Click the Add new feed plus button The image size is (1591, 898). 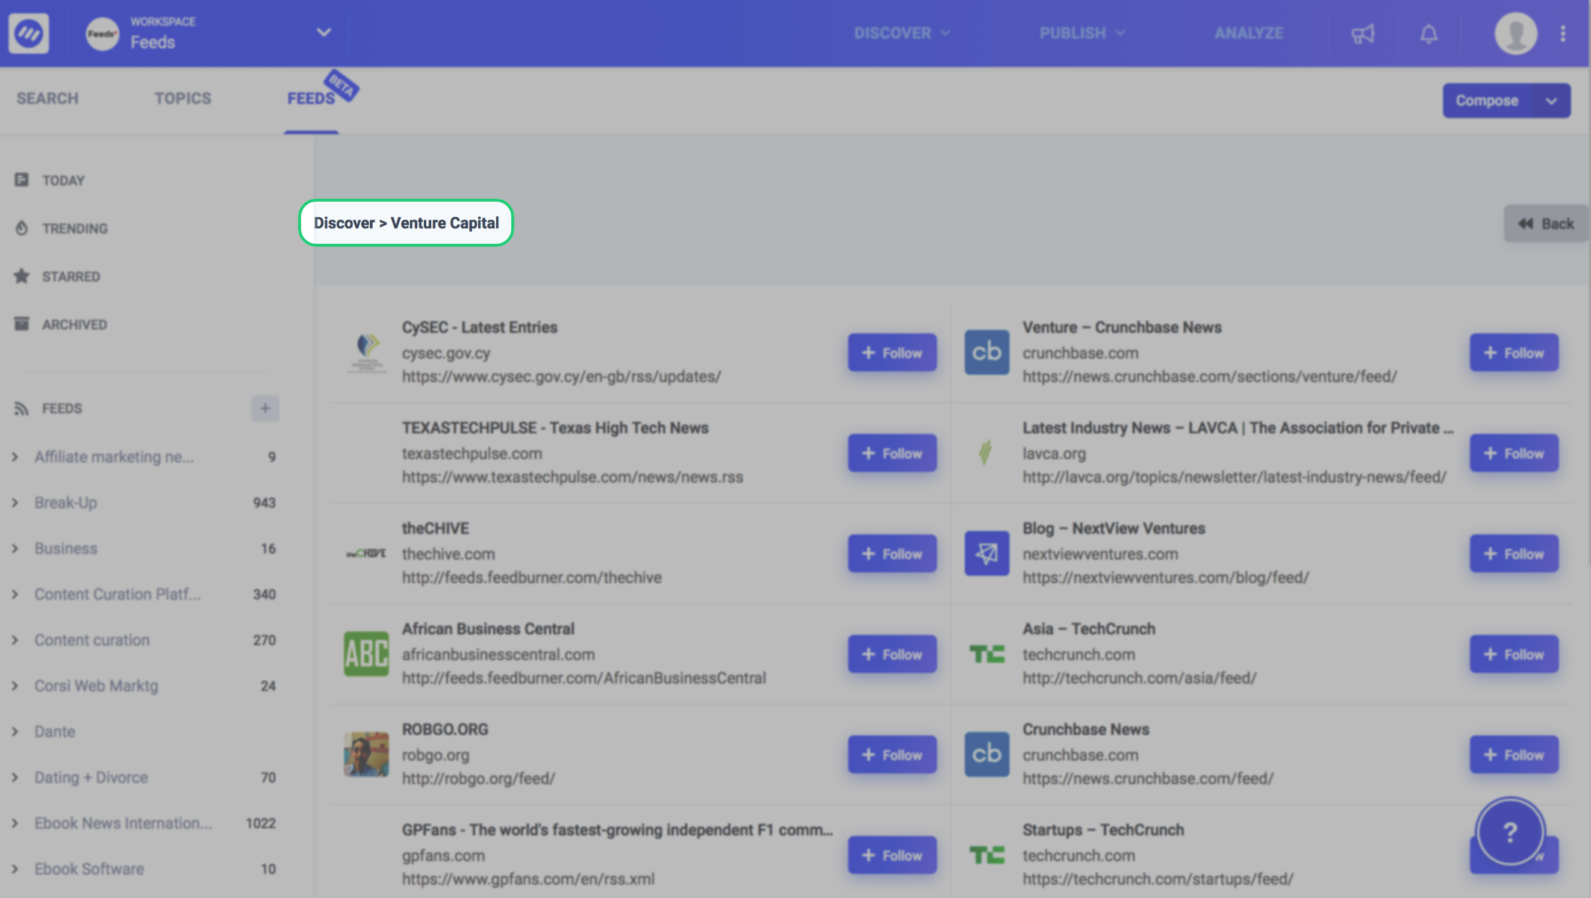click(x=263, y=407)
